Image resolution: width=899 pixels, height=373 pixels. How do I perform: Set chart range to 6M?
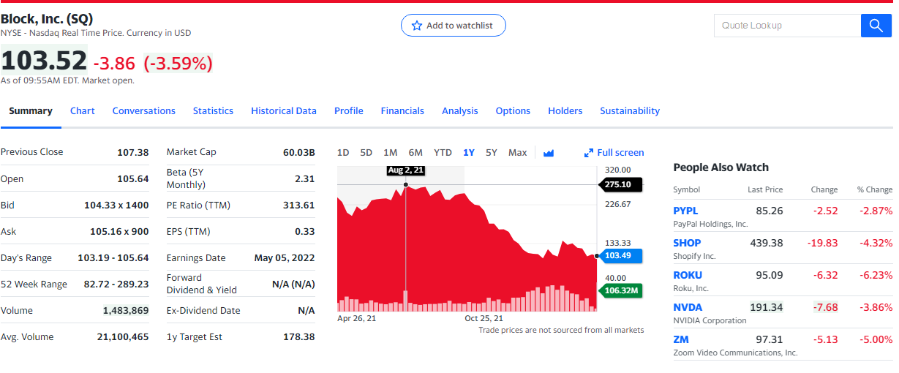pyautogui.click(x=415, y=152)
